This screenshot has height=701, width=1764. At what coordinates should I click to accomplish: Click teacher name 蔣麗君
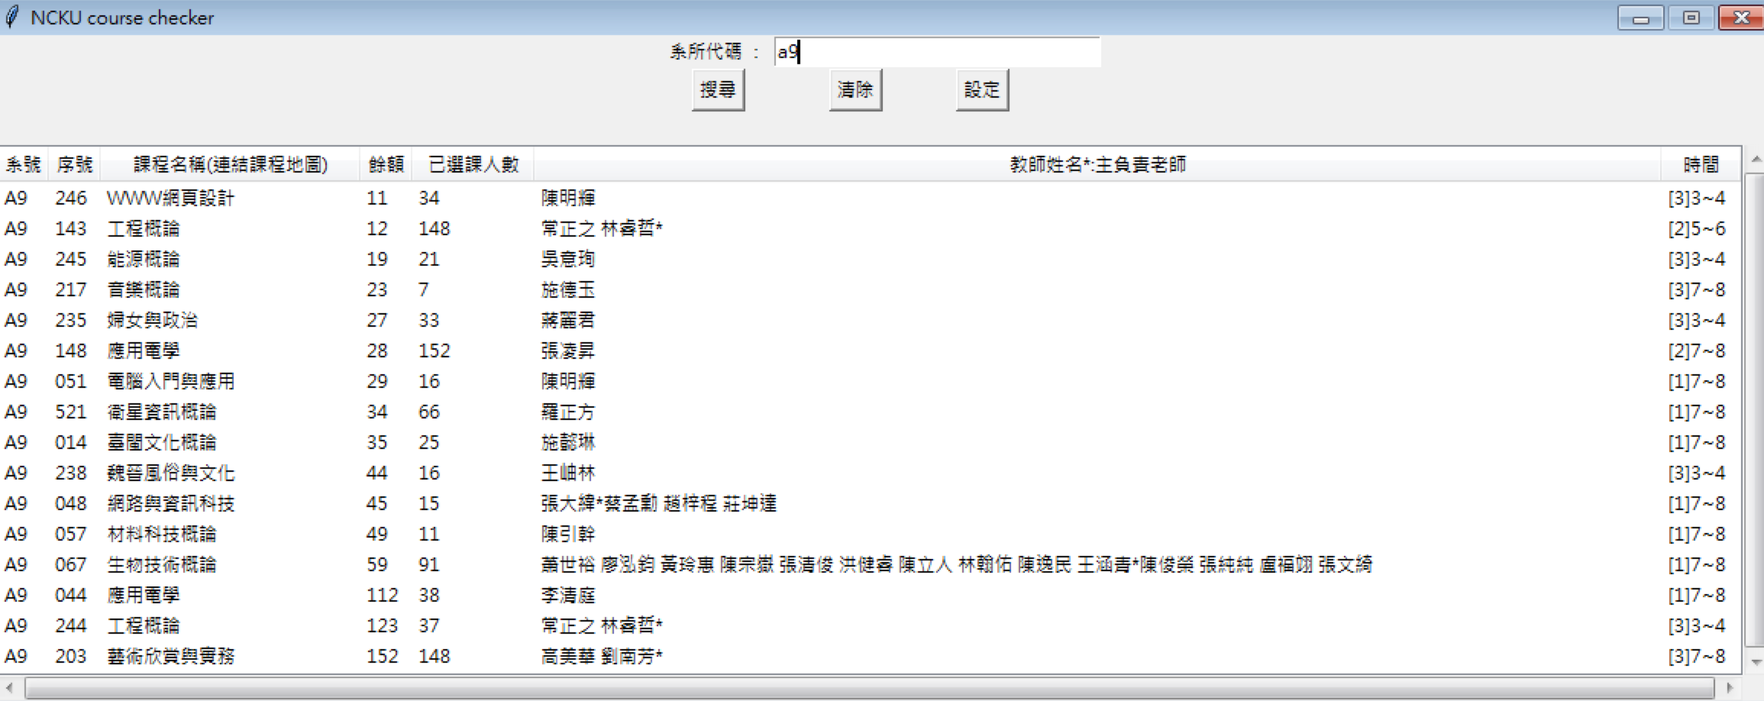pos(567,320)
